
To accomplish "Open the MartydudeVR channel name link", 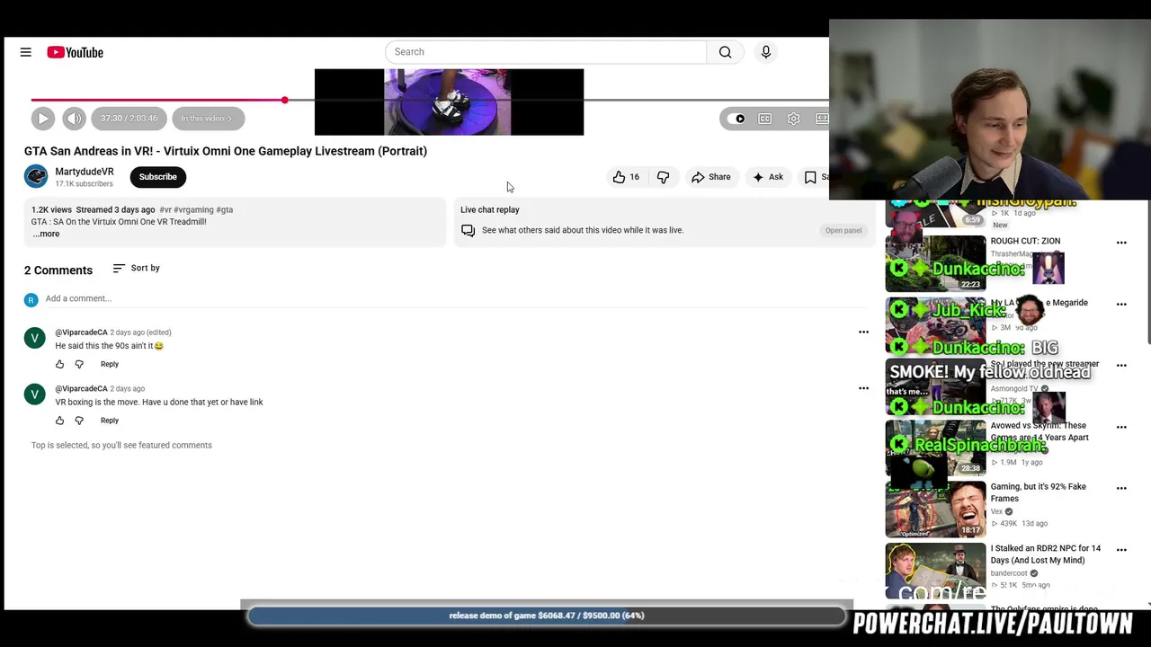I will pos(85,172).
